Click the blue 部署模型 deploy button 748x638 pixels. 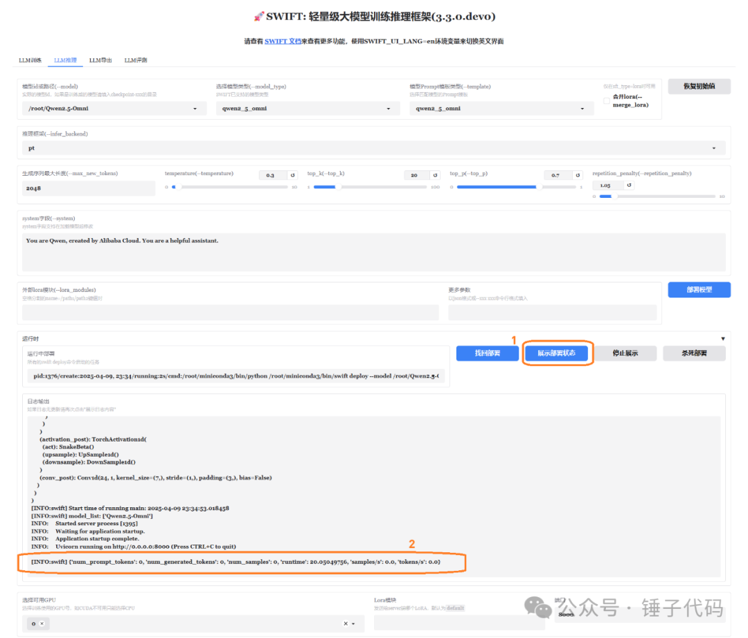click(x=699, y=290)
